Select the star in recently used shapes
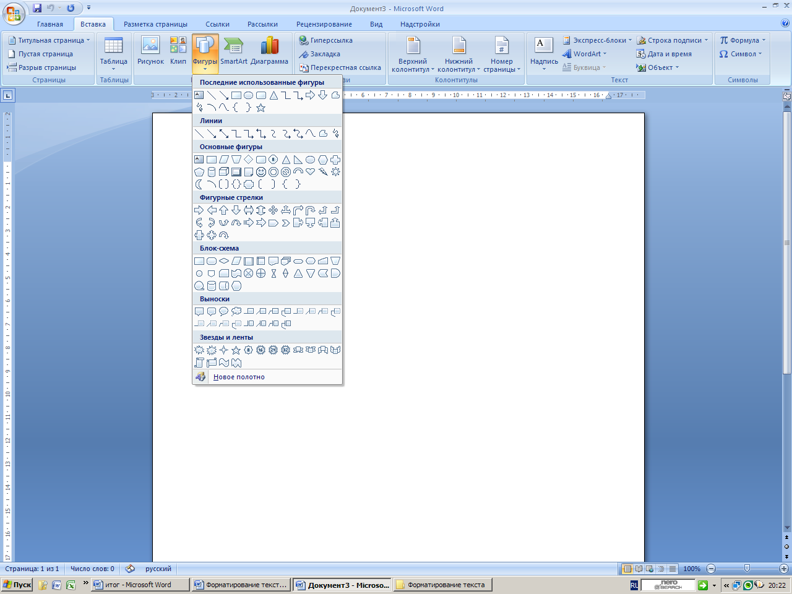 click(x=261, y=108)
